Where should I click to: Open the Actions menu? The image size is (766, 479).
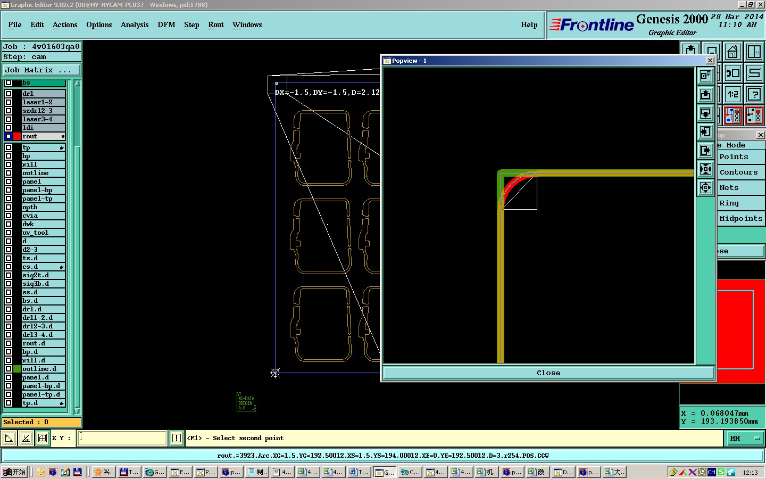click(x=65, y=24)
